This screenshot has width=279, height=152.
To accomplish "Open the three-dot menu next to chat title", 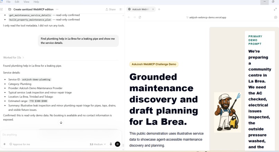I will click(x=57, y=9).
